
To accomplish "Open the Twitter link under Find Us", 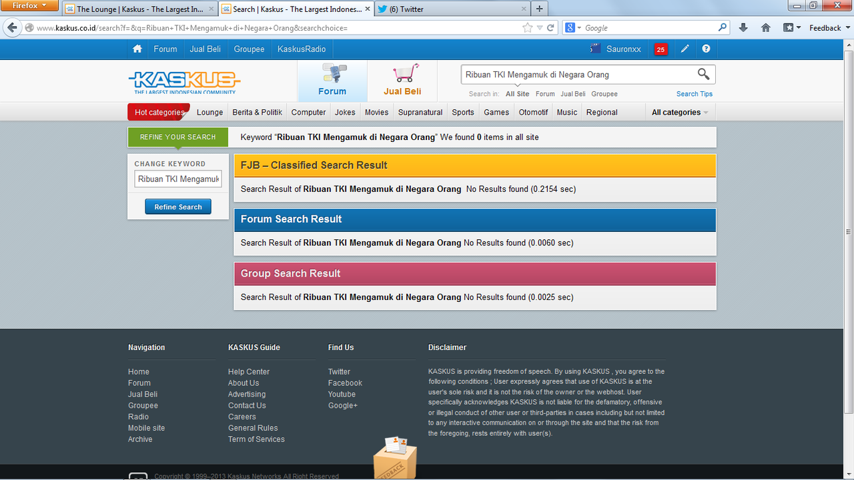I will (339, 372).
